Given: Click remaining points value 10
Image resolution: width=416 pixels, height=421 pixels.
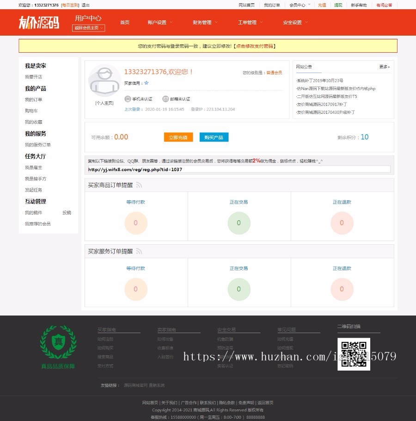Looking at the screenshot, I should [x=365, y=137].
